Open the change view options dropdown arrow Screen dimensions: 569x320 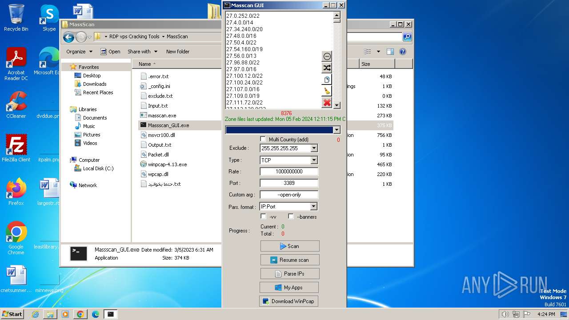pos(378,52)
